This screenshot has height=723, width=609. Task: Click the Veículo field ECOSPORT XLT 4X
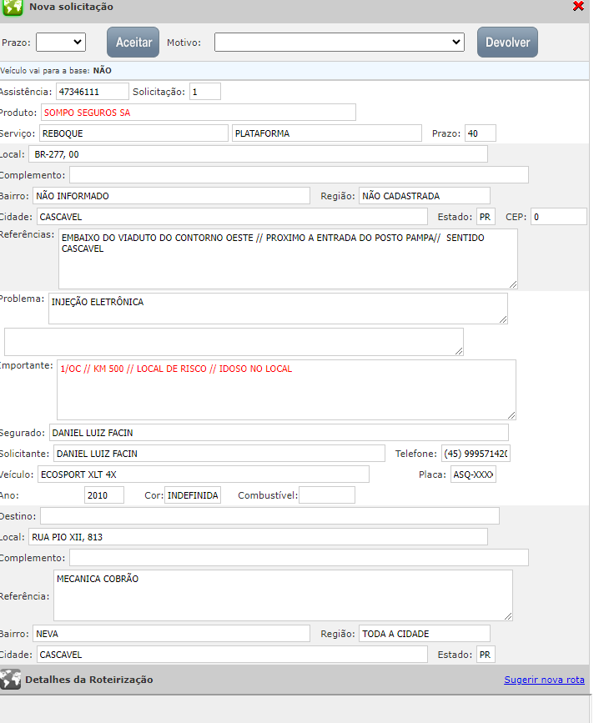coord(204,474)
